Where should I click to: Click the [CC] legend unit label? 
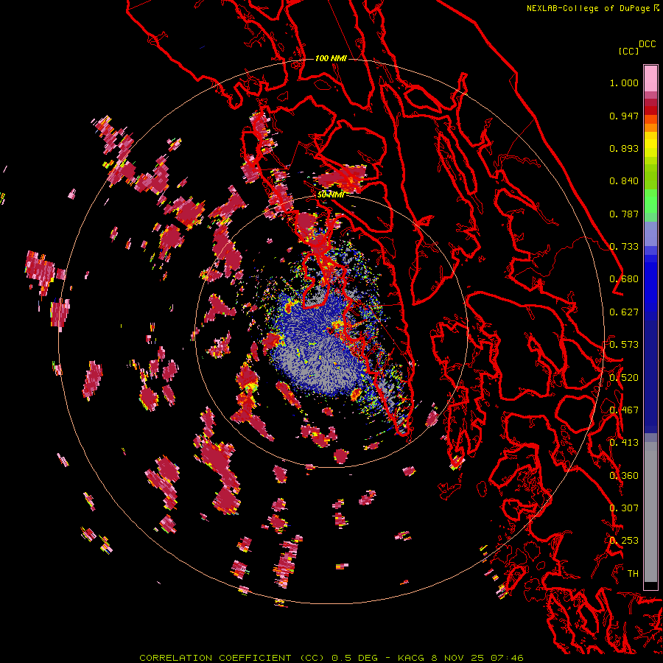[629, 51]
